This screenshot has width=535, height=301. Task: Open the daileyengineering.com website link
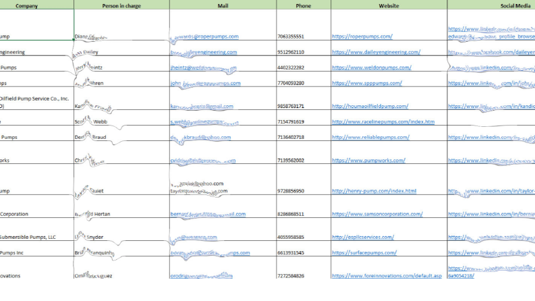(x=376, y=52)
